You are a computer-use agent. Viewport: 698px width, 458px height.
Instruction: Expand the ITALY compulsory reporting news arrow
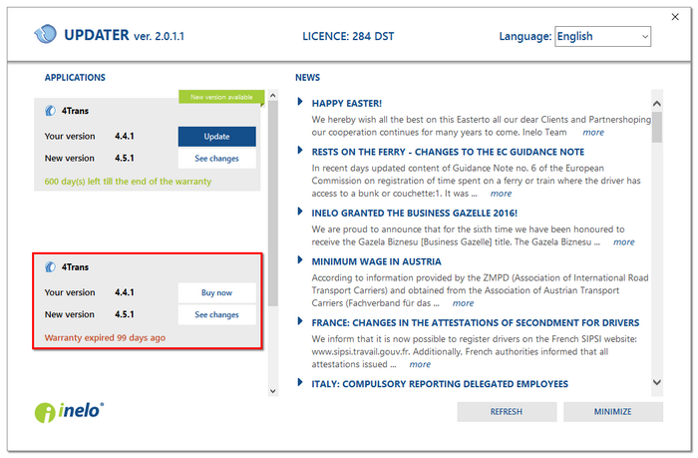pyautogui.click(x=300, y=382)
